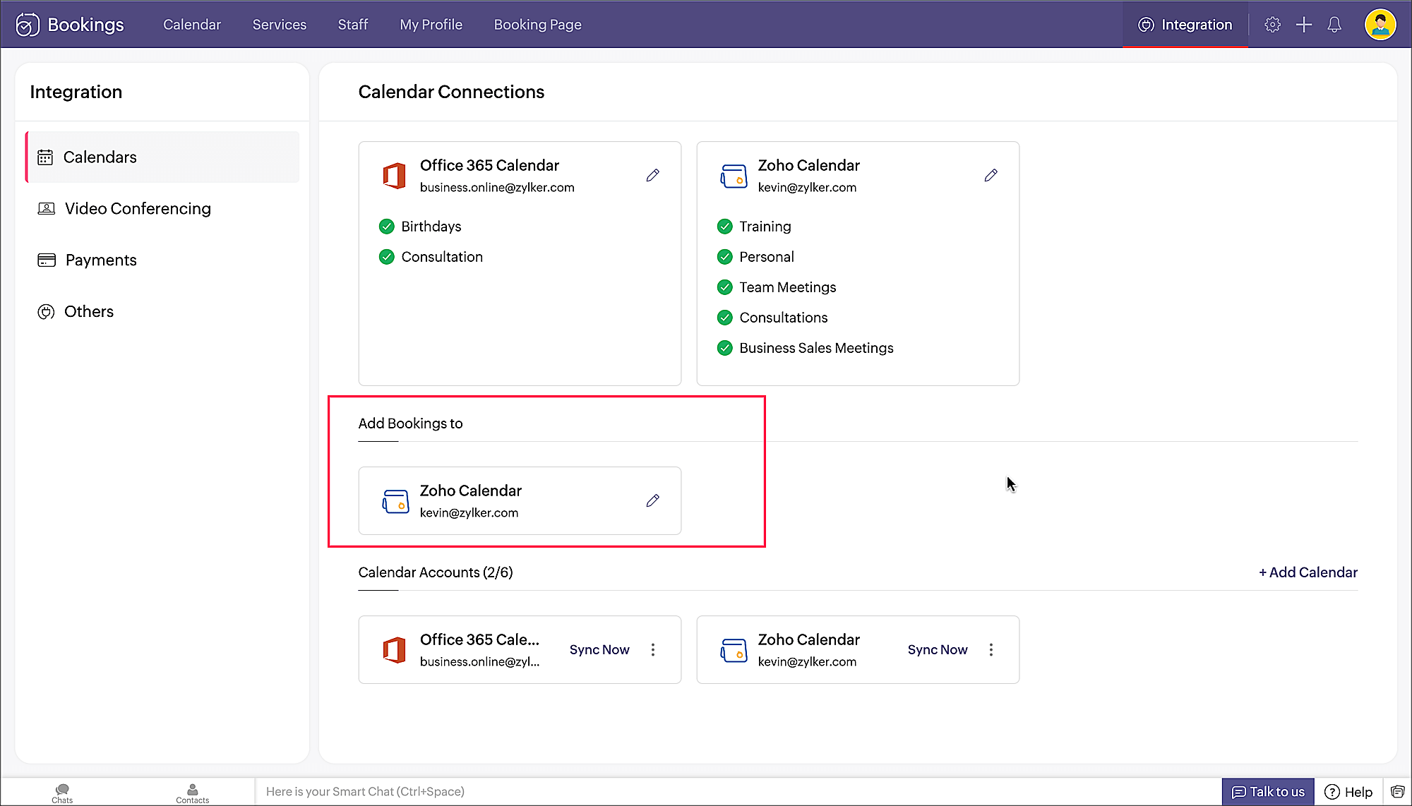Open the Help button
1412x806 pixels.
[x=1348, y=792]
